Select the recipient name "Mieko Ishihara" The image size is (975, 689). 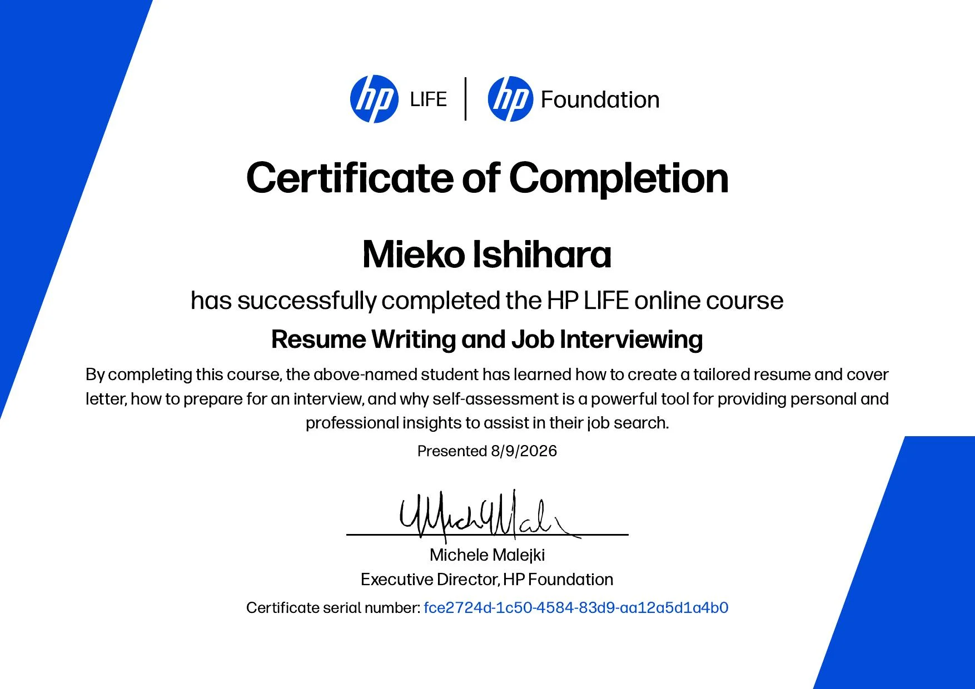[x=487, y=254]
